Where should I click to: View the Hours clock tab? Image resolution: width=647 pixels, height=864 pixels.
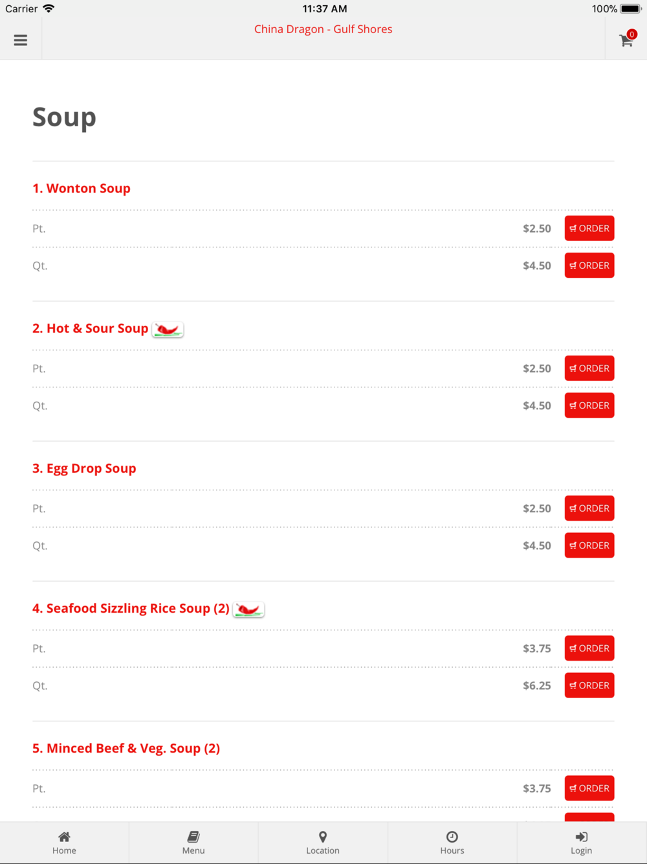coord(452,843)
